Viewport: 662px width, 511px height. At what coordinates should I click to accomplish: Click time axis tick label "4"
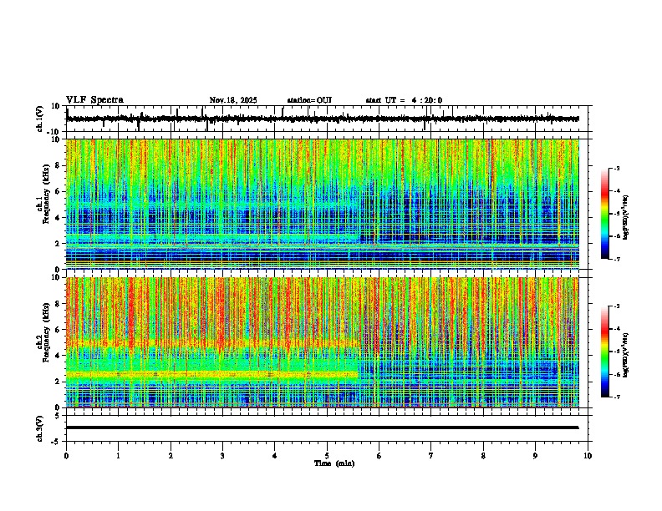[x=275, y=456]
